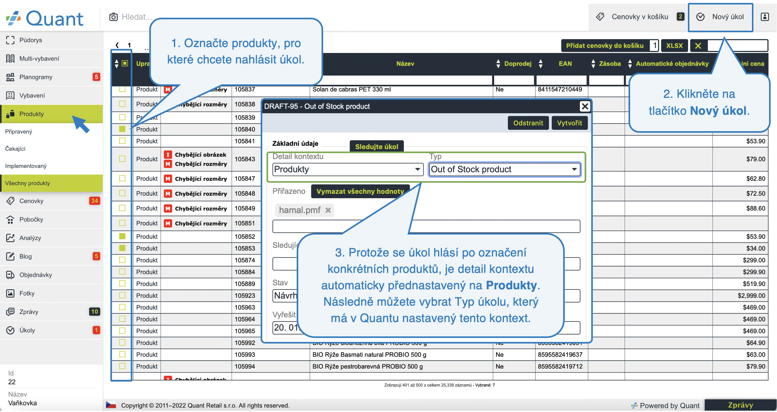Click the Odstranit button in dialog
This screenshot has width=777, height=412.
[x=528, y=123]
